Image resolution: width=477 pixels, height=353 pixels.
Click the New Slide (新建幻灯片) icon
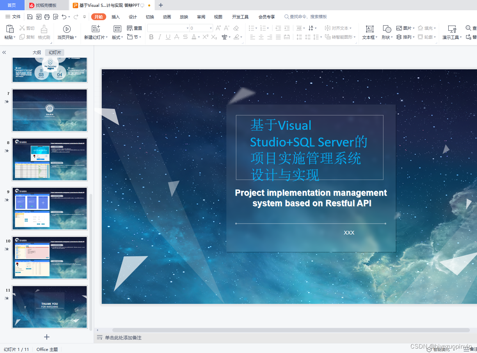pos(96,29)
